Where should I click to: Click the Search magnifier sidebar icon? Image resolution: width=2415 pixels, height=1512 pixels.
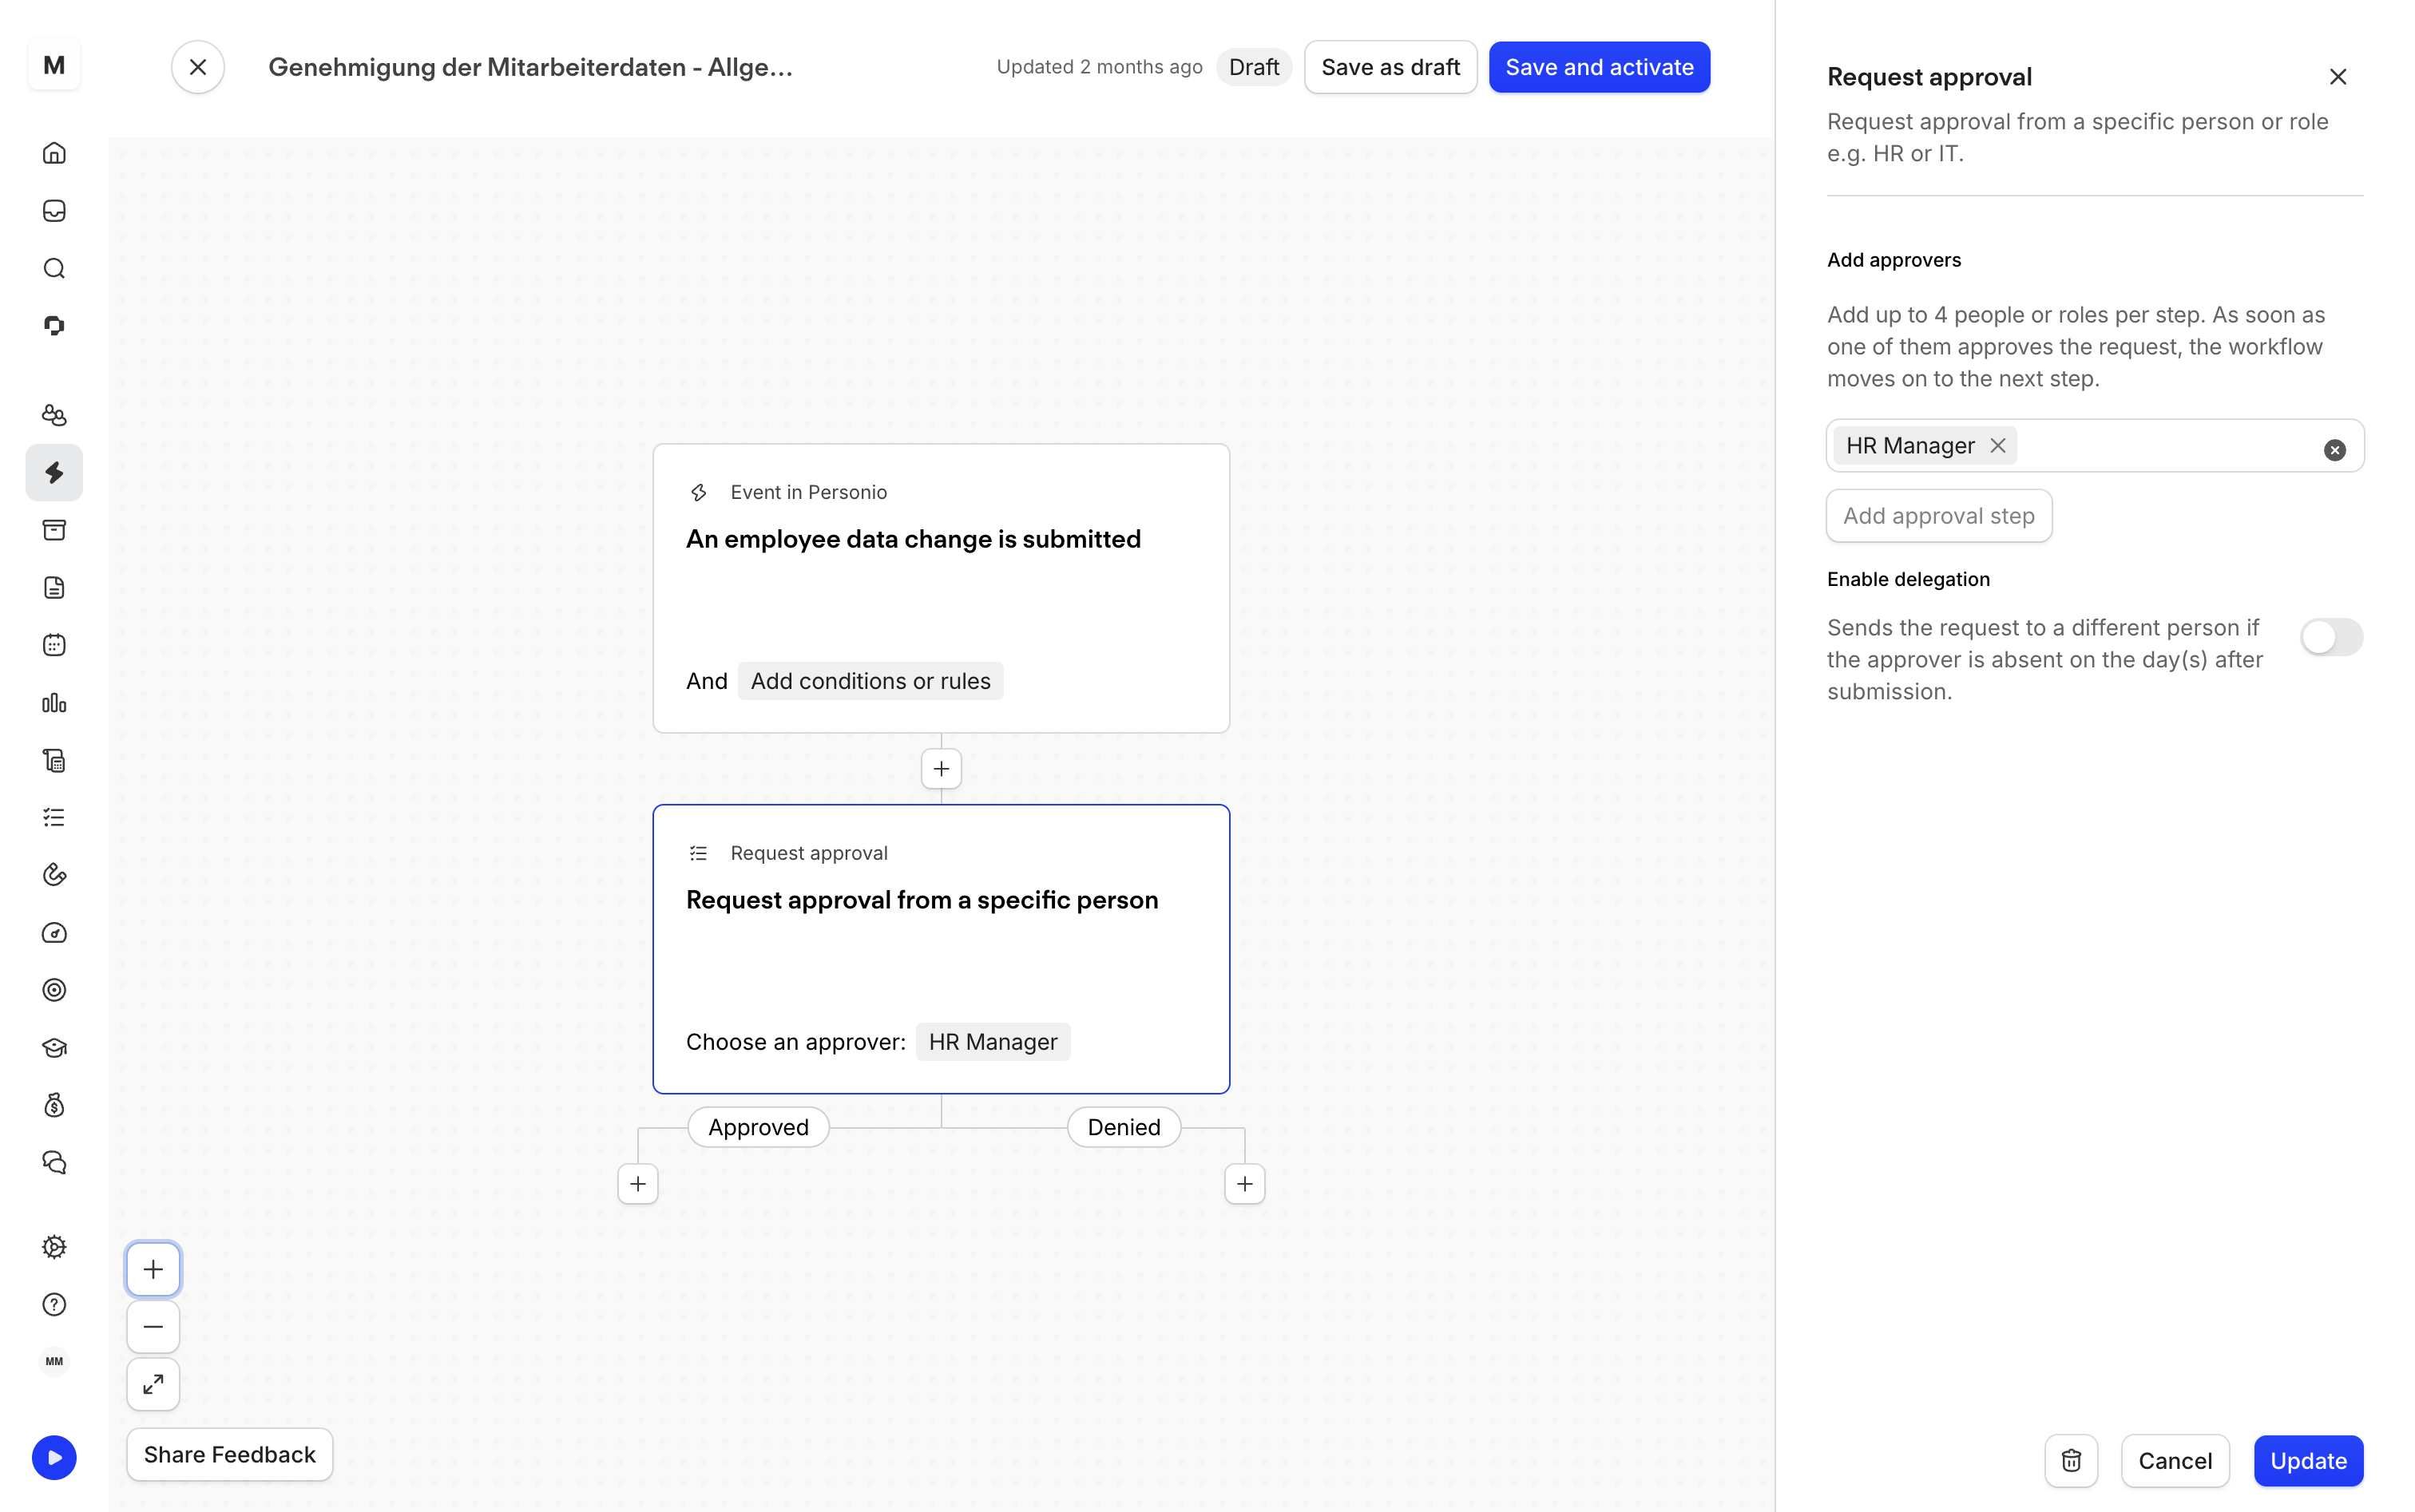[54, 268]
